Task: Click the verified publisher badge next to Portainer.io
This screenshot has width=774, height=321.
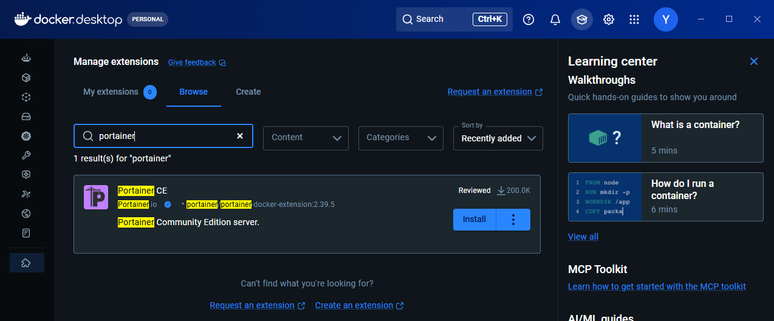Action: point(168,204)
